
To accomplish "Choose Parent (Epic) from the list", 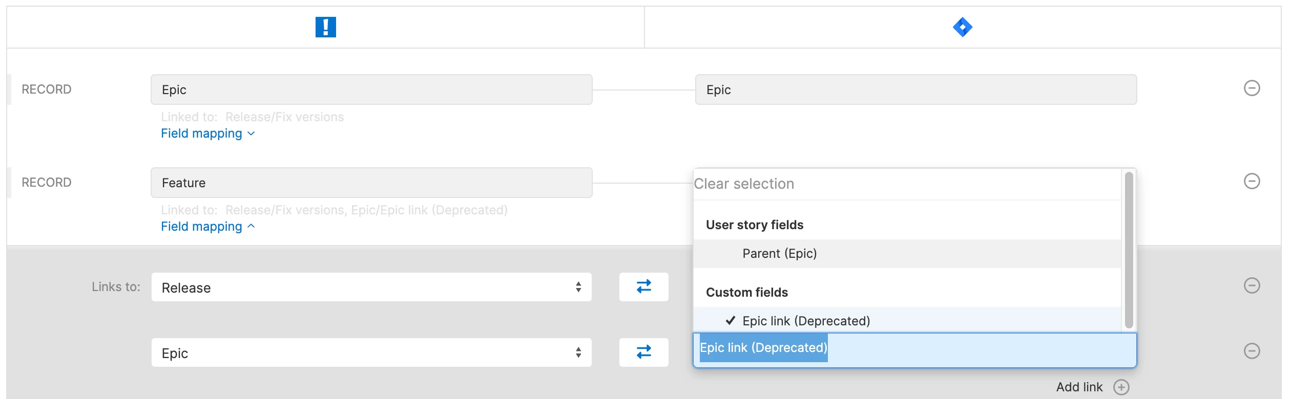I will (779, 254).
